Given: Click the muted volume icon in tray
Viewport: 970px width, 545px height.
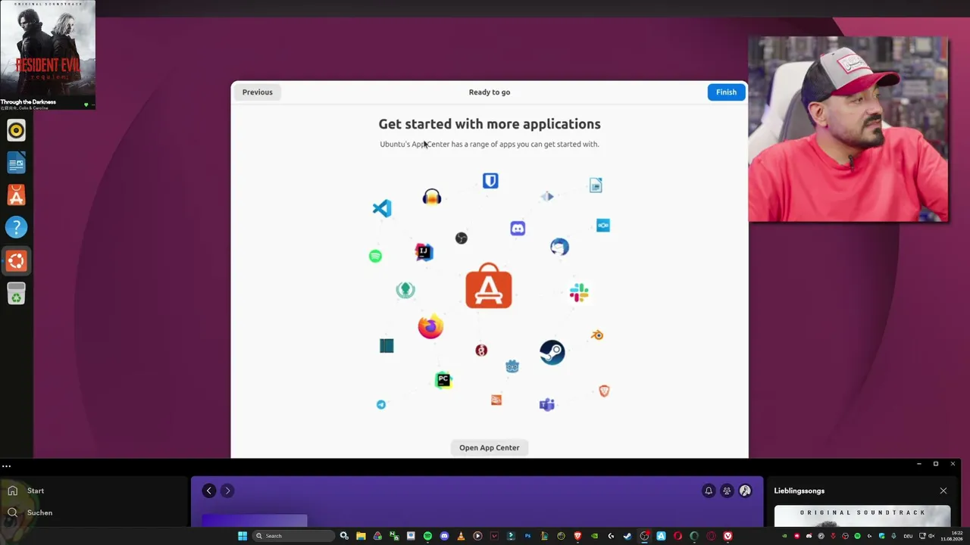Looking at the screenshot, I should (931, 536).
